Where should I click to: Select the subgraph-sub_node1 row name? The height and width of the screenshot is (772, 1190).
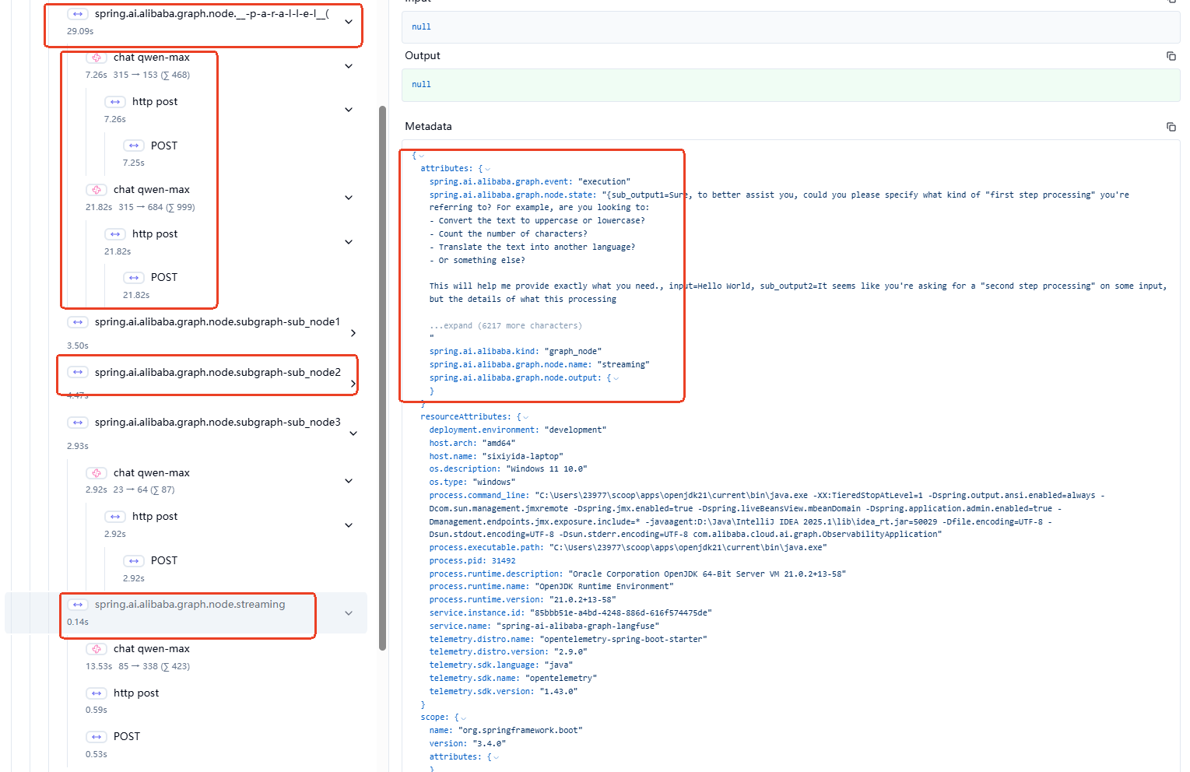(218, 322)
